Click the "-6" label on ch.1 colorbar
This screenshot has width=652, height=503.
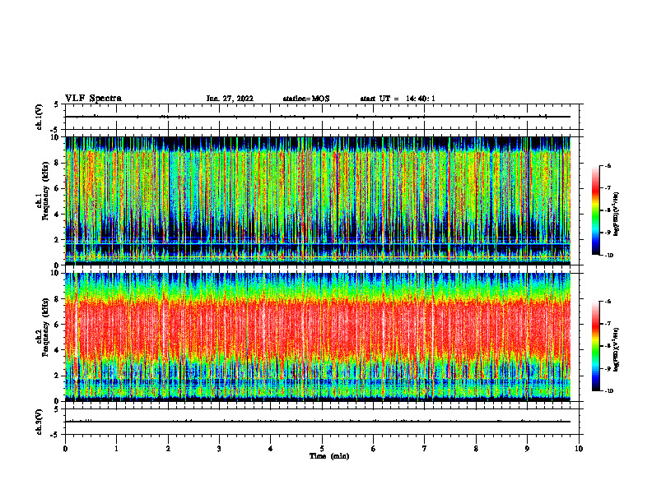(608, 166)
